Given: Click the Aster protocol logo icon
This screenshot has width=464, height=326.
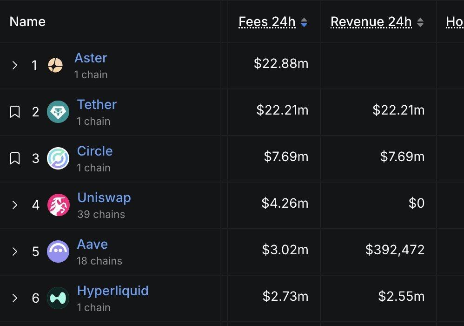Looking at the screenshot, I should pos(55,65).
